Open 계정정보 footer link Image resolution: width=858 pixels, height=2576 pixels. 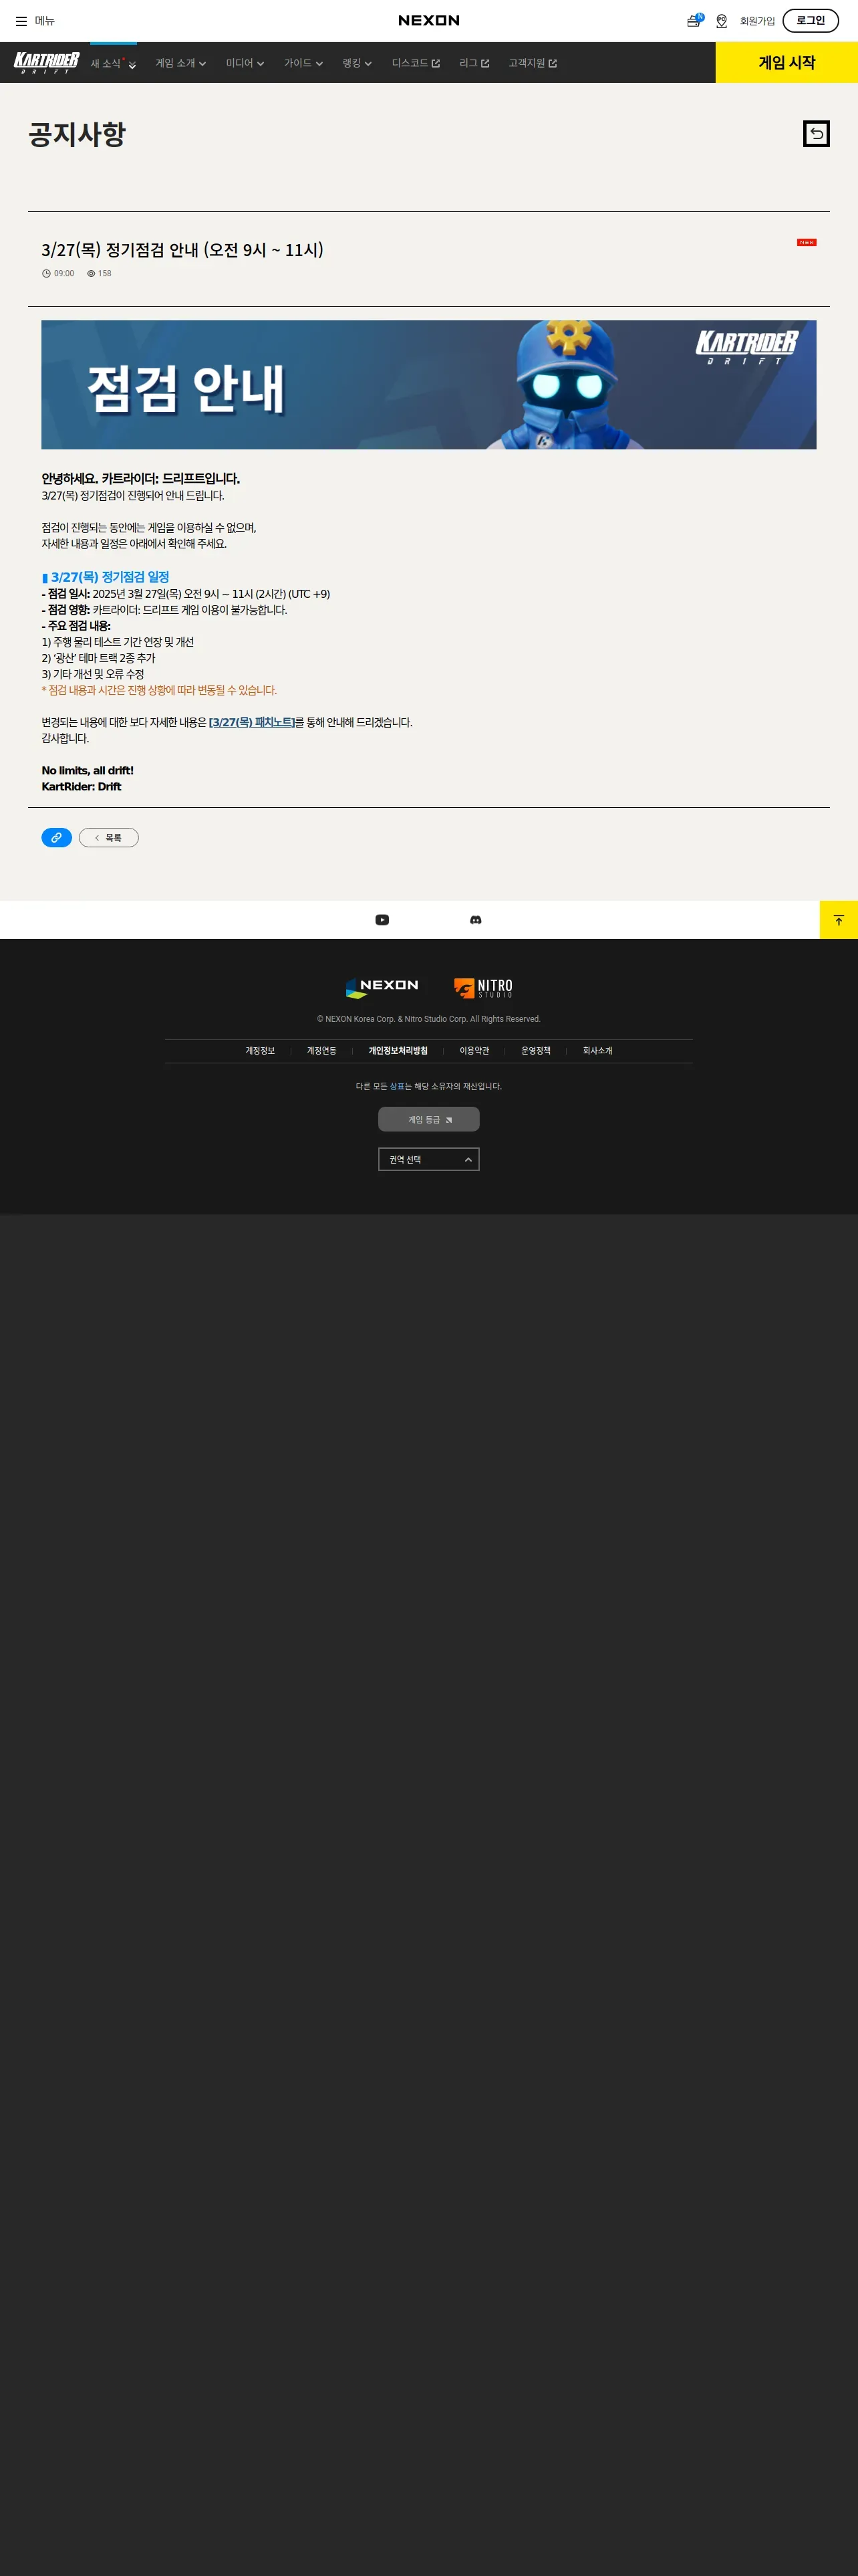260,1051
